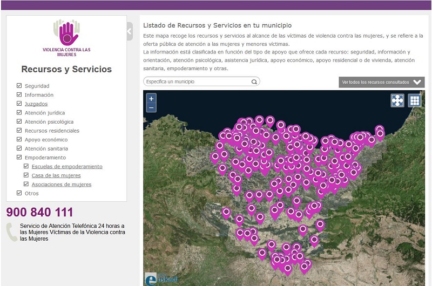Screen dimensions: 432x286
Task: Disable the Apoyo económico checkbox
Action: click(19, 139)
